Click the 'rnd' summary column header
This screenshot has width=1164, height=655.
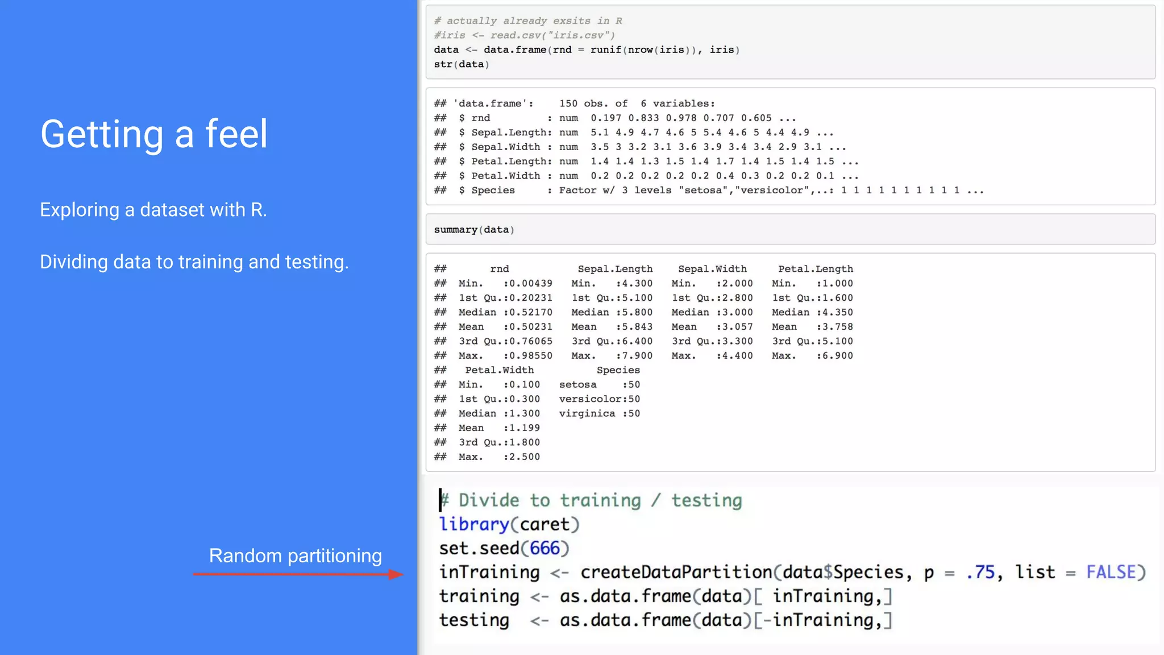(500, 269)
